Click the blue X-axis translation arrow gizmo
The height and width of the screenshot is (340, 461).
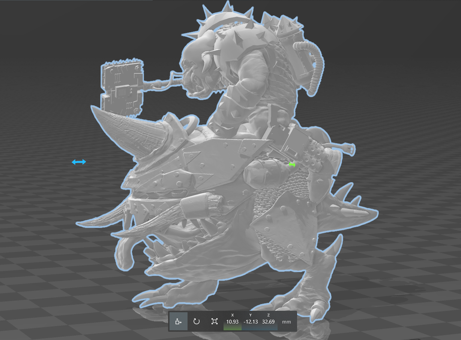coord(78,162)
